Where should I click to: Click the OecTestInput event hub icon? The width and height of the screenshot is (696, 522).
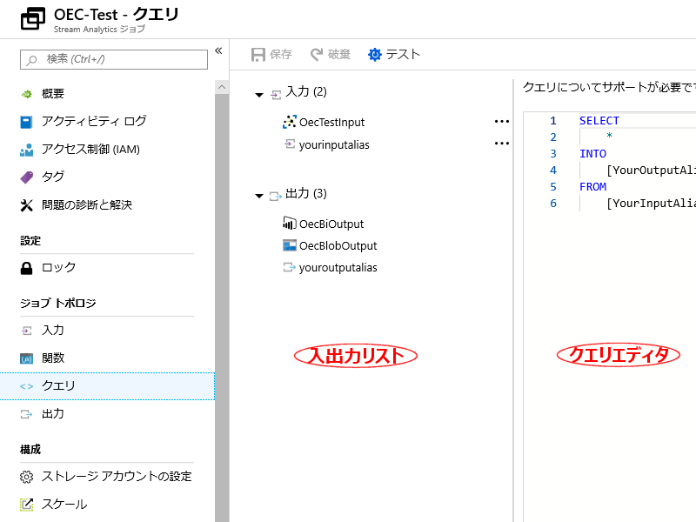[290, 122]
